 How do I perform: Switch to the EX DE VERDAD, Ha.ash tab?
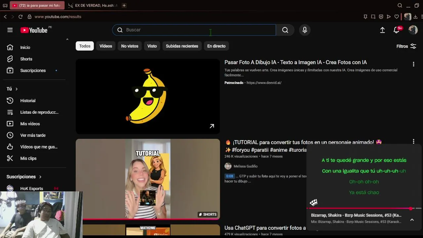point(93,5)
